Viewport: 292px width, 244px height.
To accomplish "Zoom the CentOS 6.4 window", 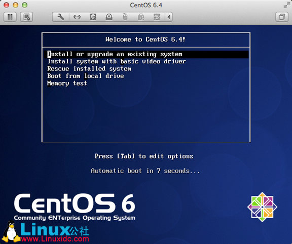I will pyautogui.click(x=24, y=5).
